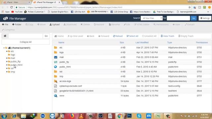Viewport: 212px width, 119px height.
Task: Expand the public_ftp tree folder
Action: [x=7, y=61]
